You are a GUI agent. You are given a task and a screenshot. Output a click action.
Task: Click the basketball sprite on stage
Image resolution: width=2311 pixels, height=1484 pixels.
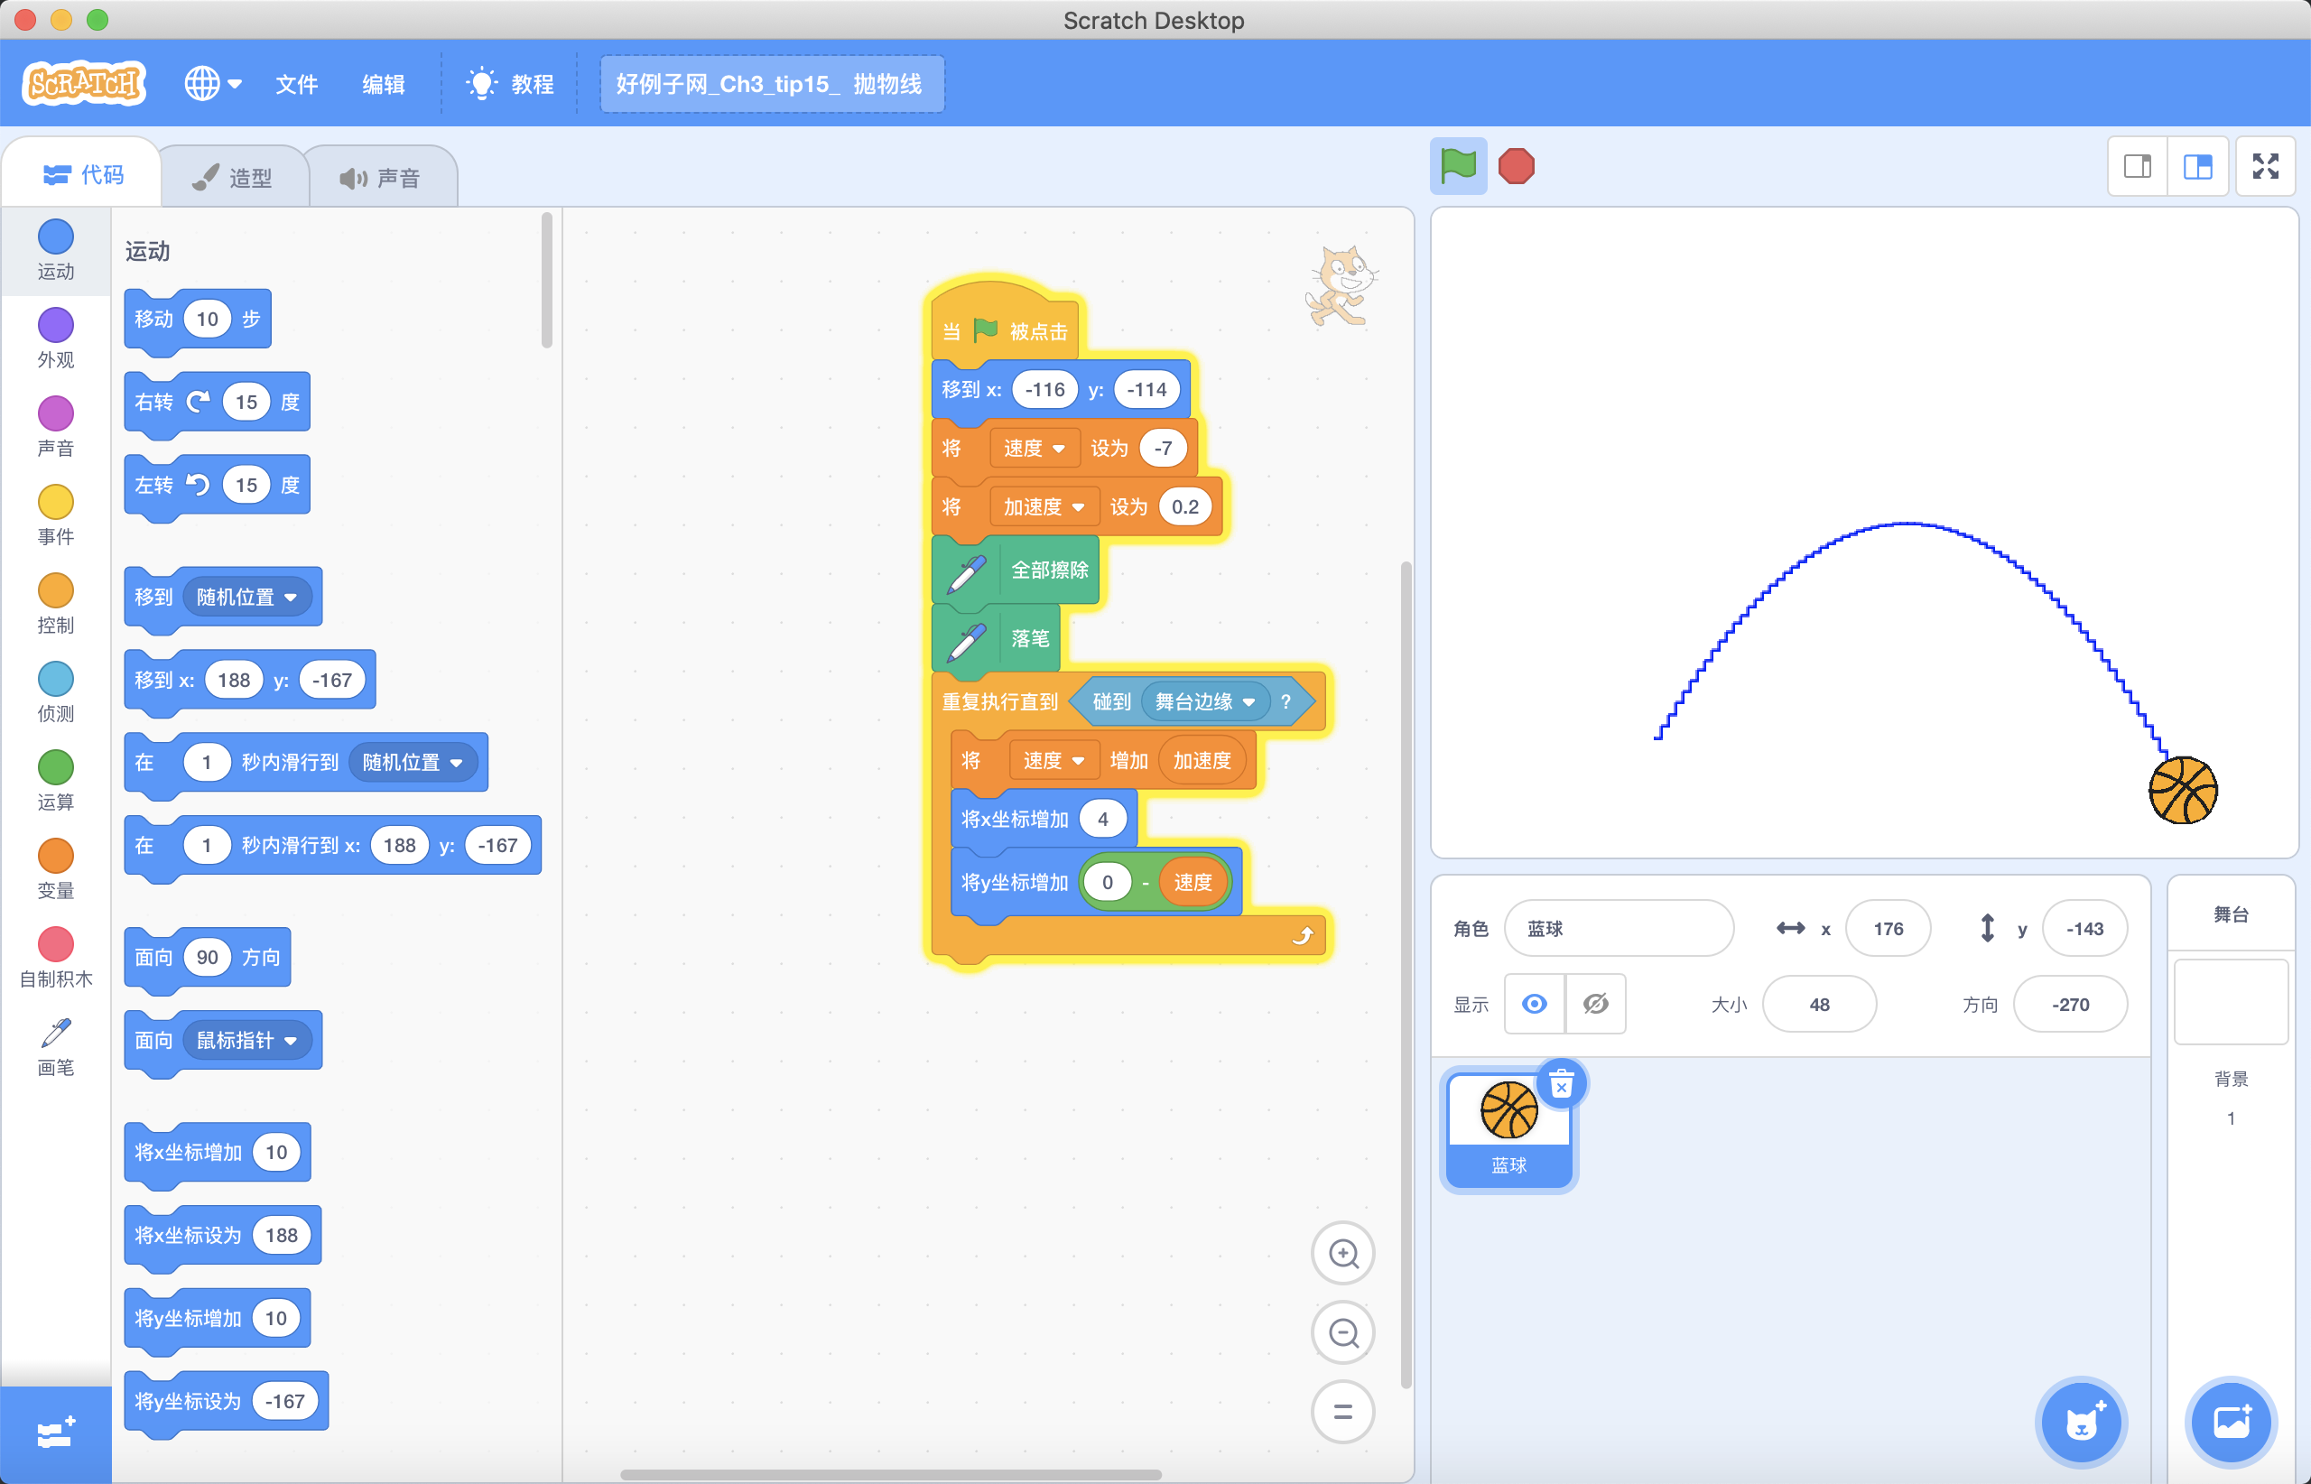(x=2183, y=790)
